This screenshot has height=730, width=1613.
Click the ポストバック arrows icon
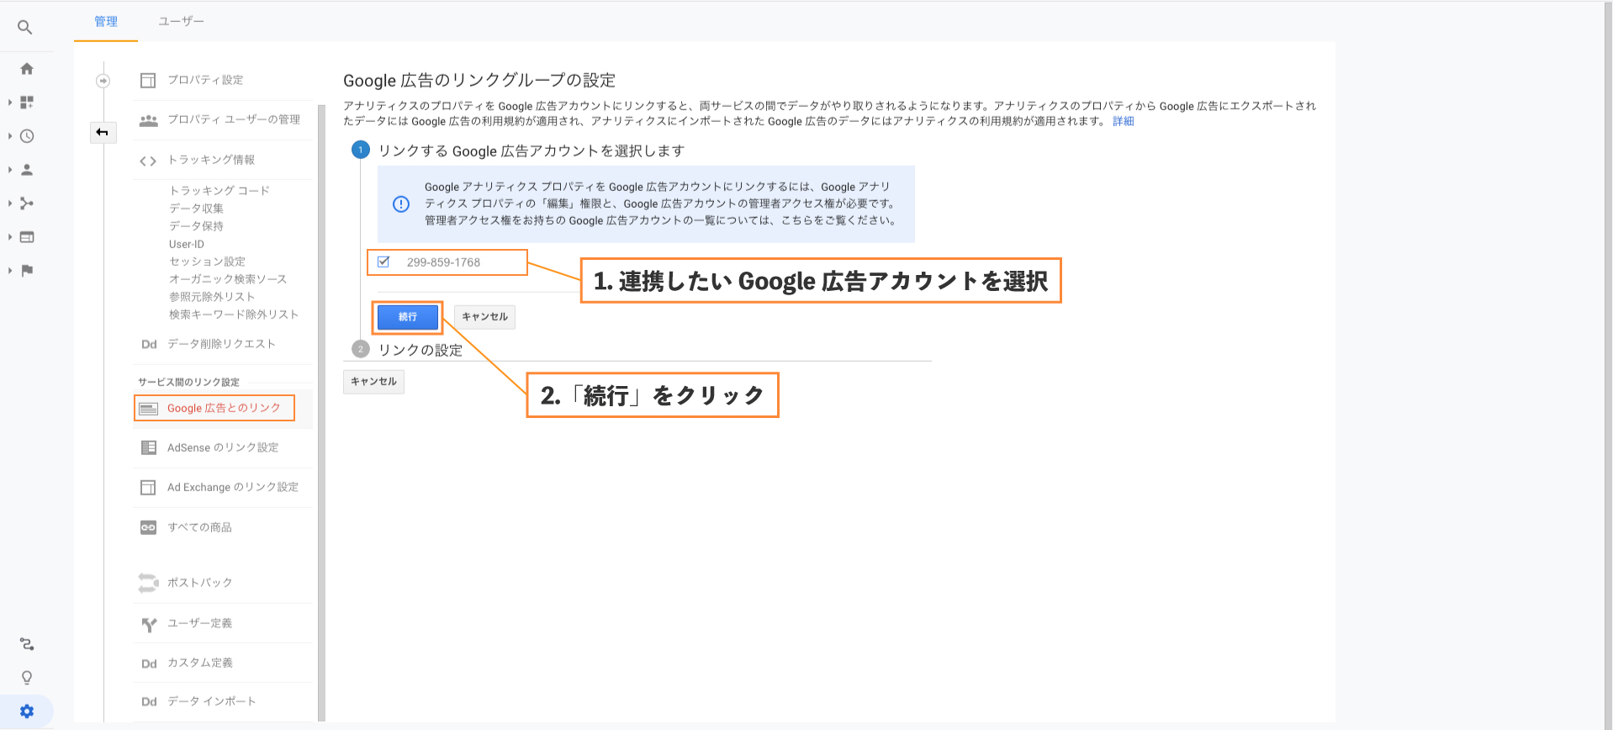click(148, 583)
